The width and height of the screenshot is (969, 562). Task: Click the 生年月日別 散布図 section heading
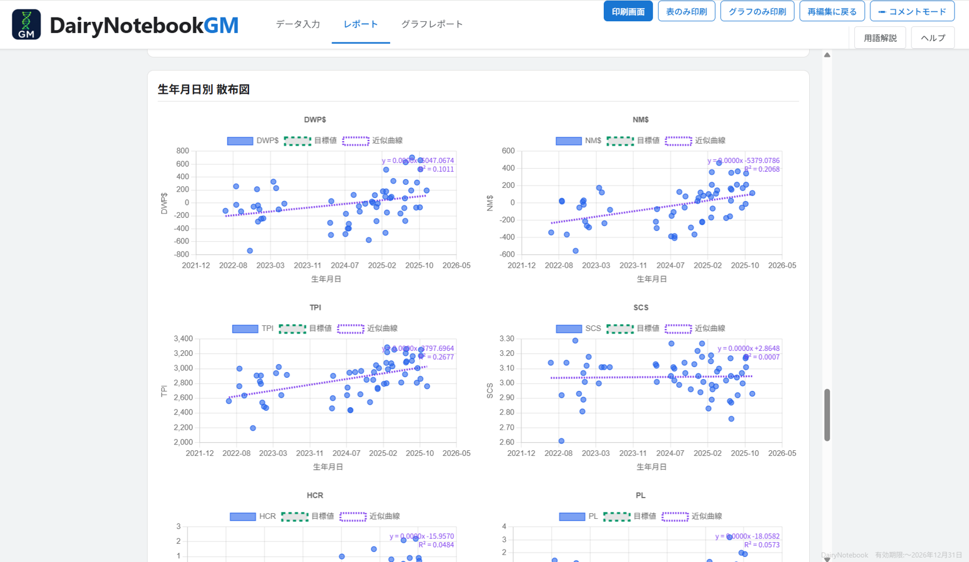pos(204,89)
